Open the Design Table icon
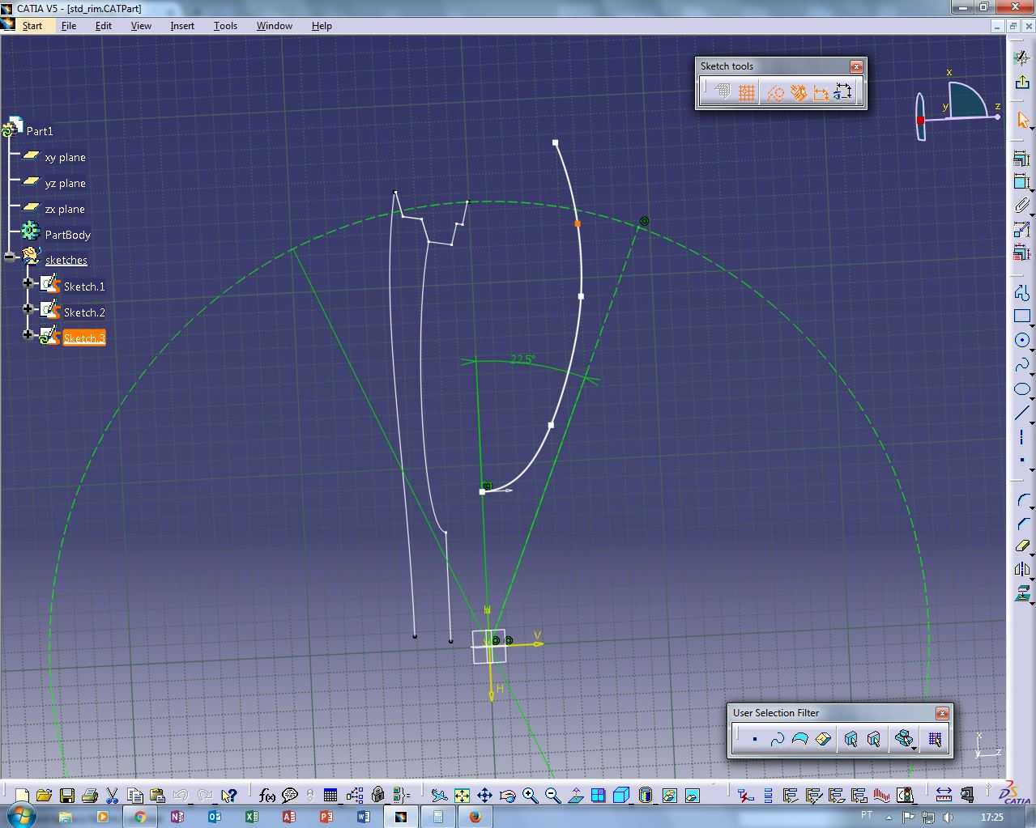 coord(330,796)
